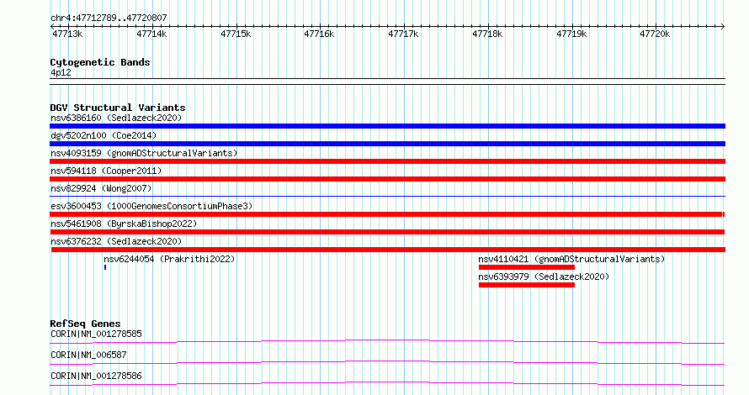Click the short red bar of nsv6393979
Viewport: 749px width, 395px height.
pyautogui.click(x=527, y=285)
